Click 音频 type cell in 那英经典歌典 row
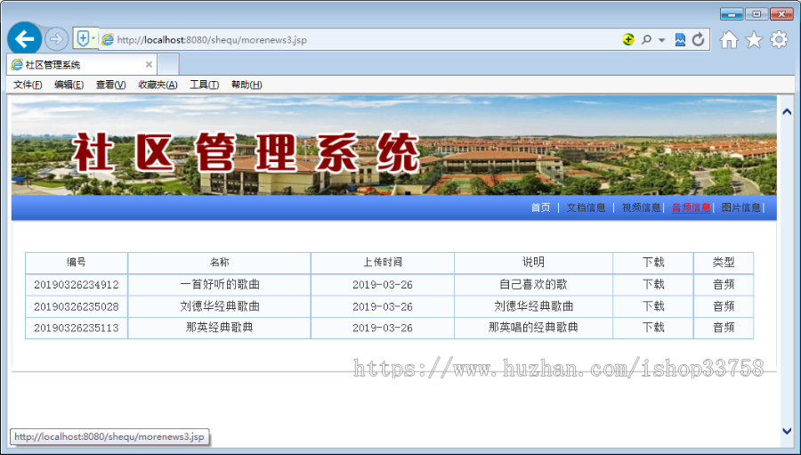The image size is (801, 455). tap(724, 328)
